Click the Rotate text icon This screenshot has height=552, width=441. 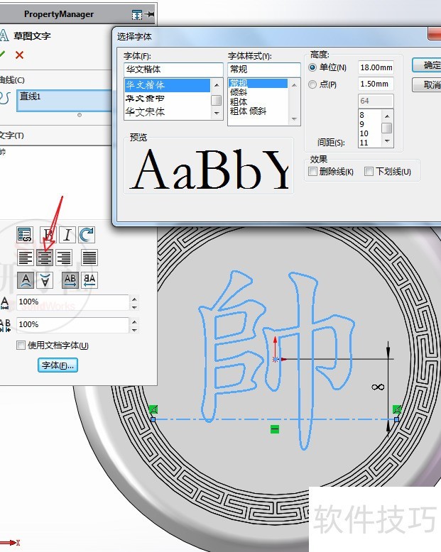pyautogui.click(x=87, y=235)
